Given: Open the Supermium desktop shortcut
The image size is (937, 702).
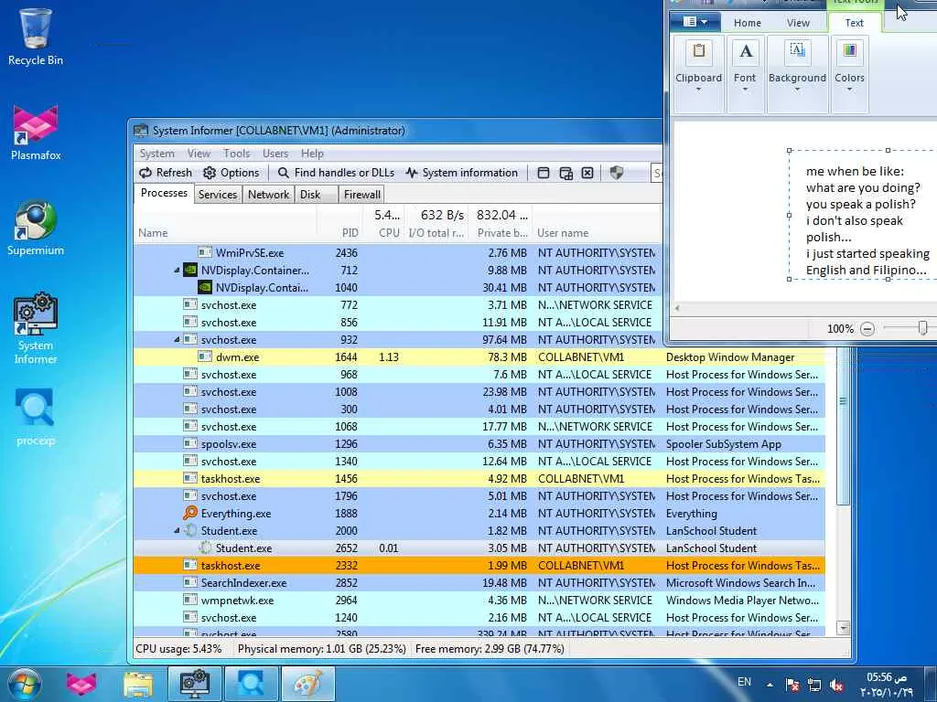Looking at the screenshot, I should pyautogui.click(x=36, y=228).
